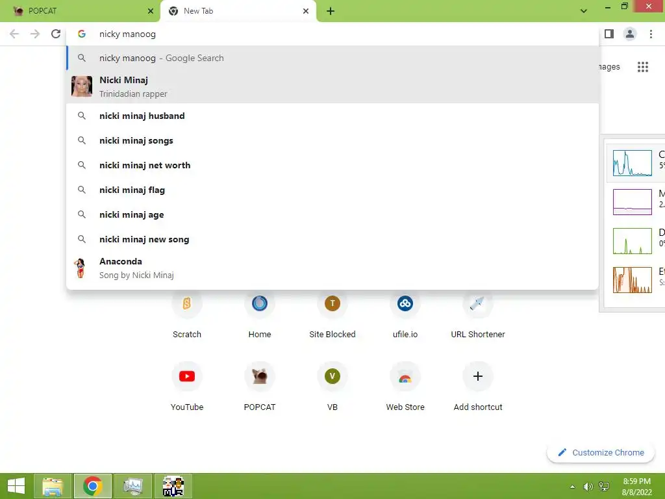Screen dimensions: 665x499
Task: Open the profile avatar menu
Action: pos(630,34)
